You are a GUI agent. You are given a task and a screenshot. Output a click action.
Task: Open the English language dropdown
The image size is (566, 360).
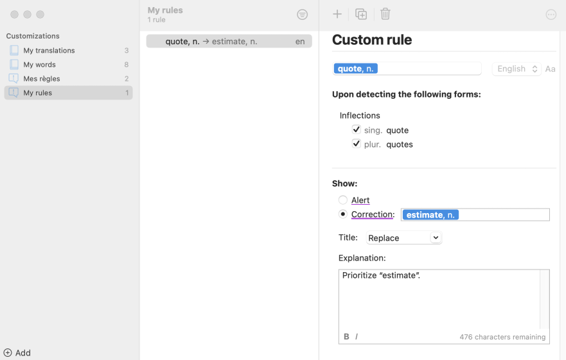point(517,69)
